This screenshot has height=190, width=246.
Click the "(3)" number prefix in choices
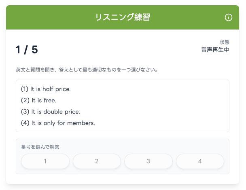[25, 112]
